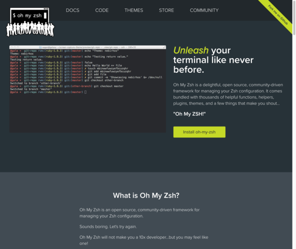Click the oh my zsh logo
This screenshot has width=296, height=249.
pos(30,22)
